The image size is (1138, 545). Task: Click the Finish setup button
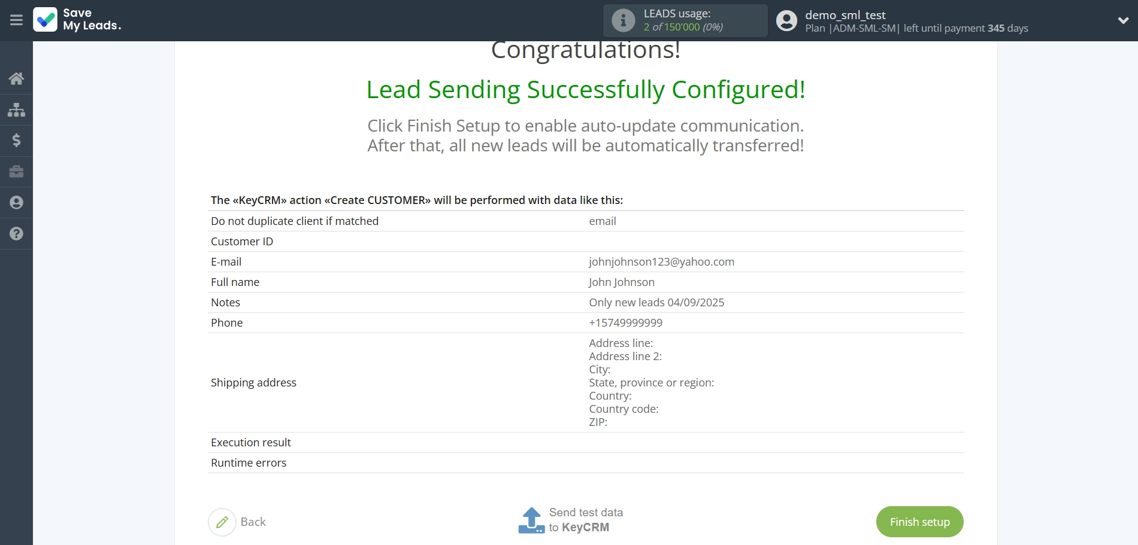pos(919,522)
